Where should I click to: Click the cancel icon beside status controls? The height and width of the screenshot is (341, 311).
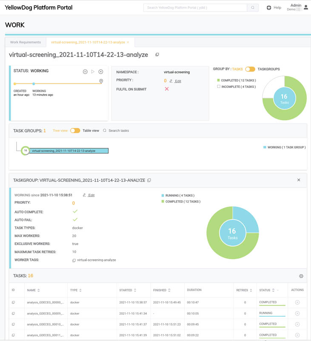[x=101, y=72]
